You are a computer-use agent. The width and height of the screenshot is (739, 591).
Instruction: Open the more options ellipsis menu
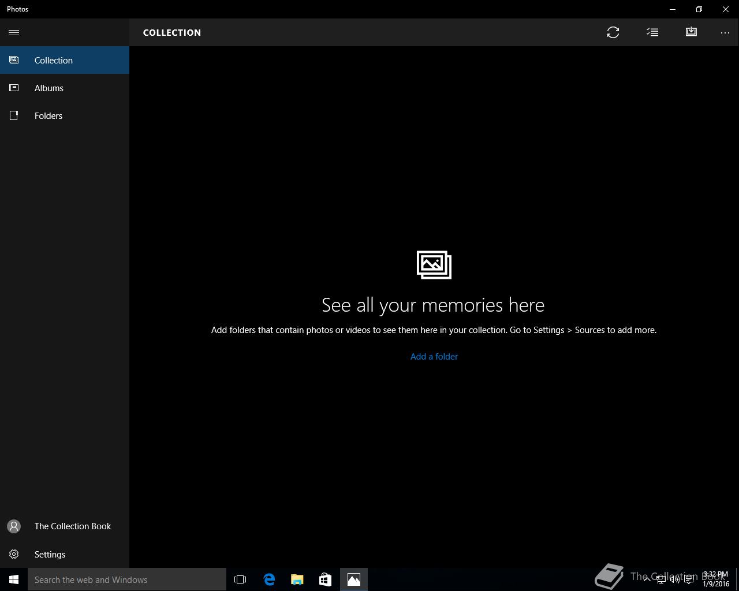tap(725, 33)
